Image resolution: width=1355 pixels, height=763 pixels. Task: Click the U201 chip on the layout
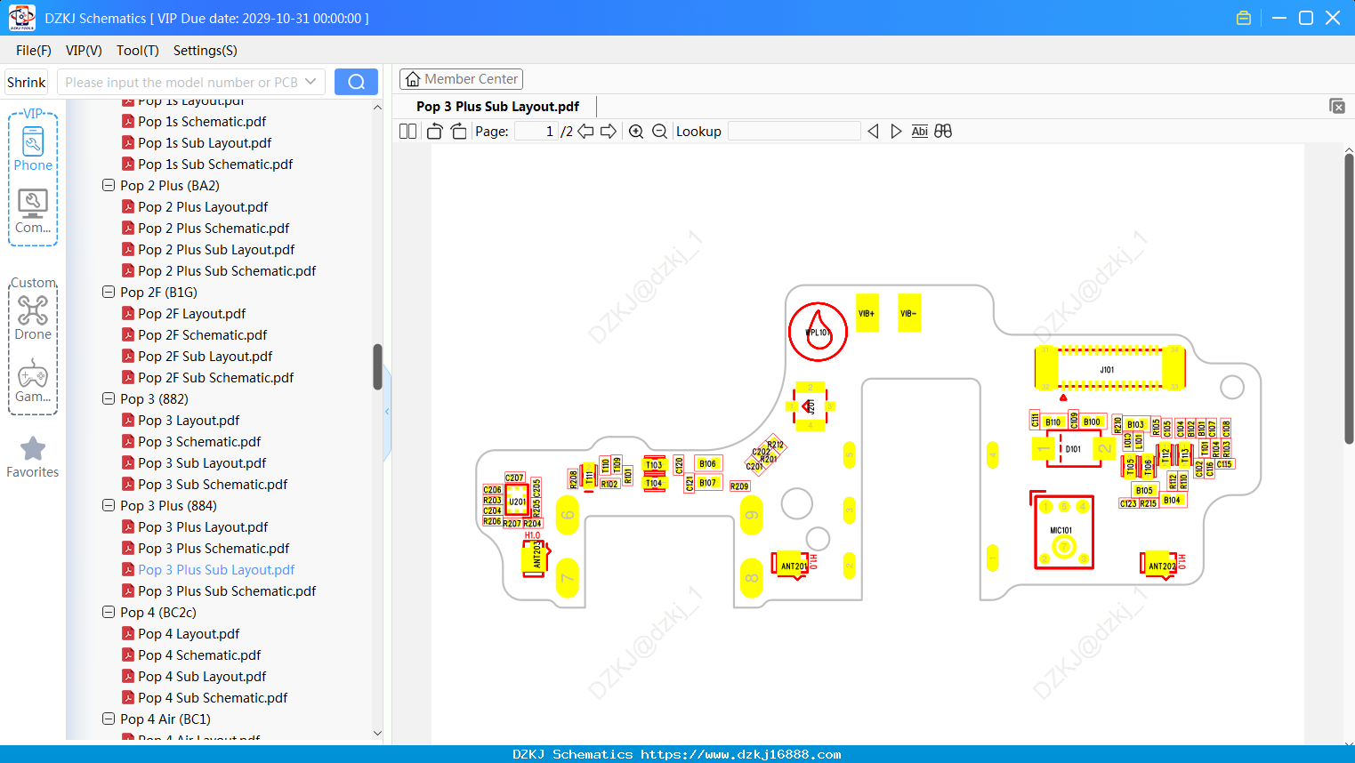point(517,501)
